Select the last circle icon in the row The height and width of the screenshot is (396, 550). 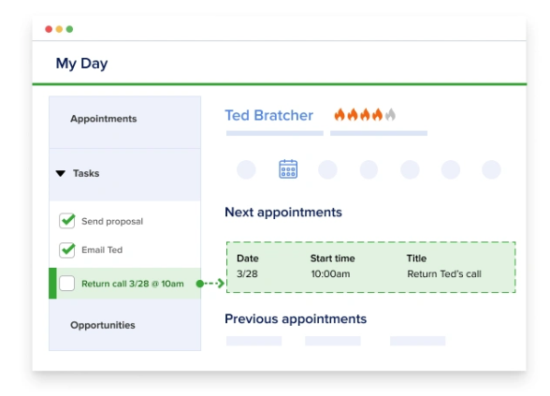(491, 169)
